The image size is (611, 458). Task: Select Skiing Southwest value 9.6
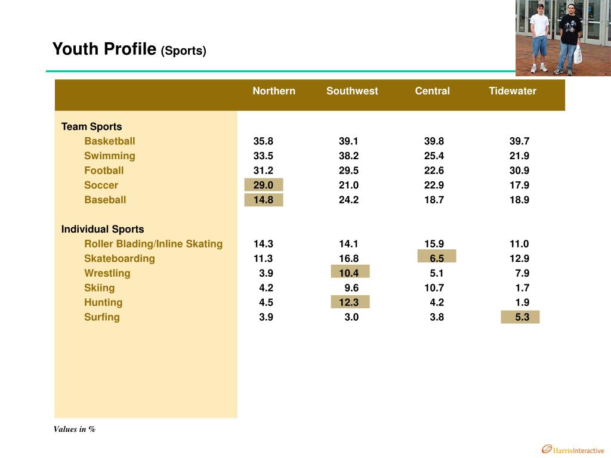pyautogui.click(x=351, y=288)
